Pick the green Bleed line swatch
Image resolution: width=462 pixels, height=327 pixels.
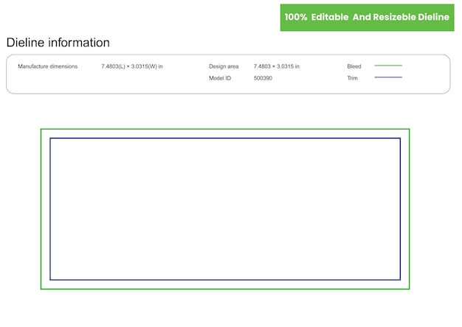(x=388, y=66)
